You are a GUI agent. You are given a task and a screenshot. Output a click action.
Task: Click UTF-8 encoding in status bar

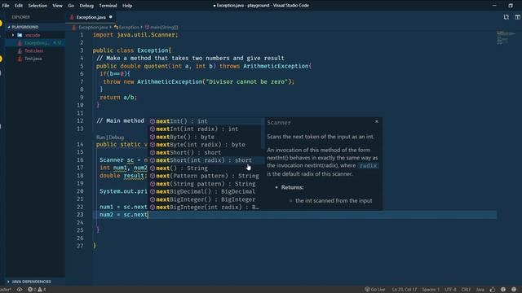click(x=450, y=290)
